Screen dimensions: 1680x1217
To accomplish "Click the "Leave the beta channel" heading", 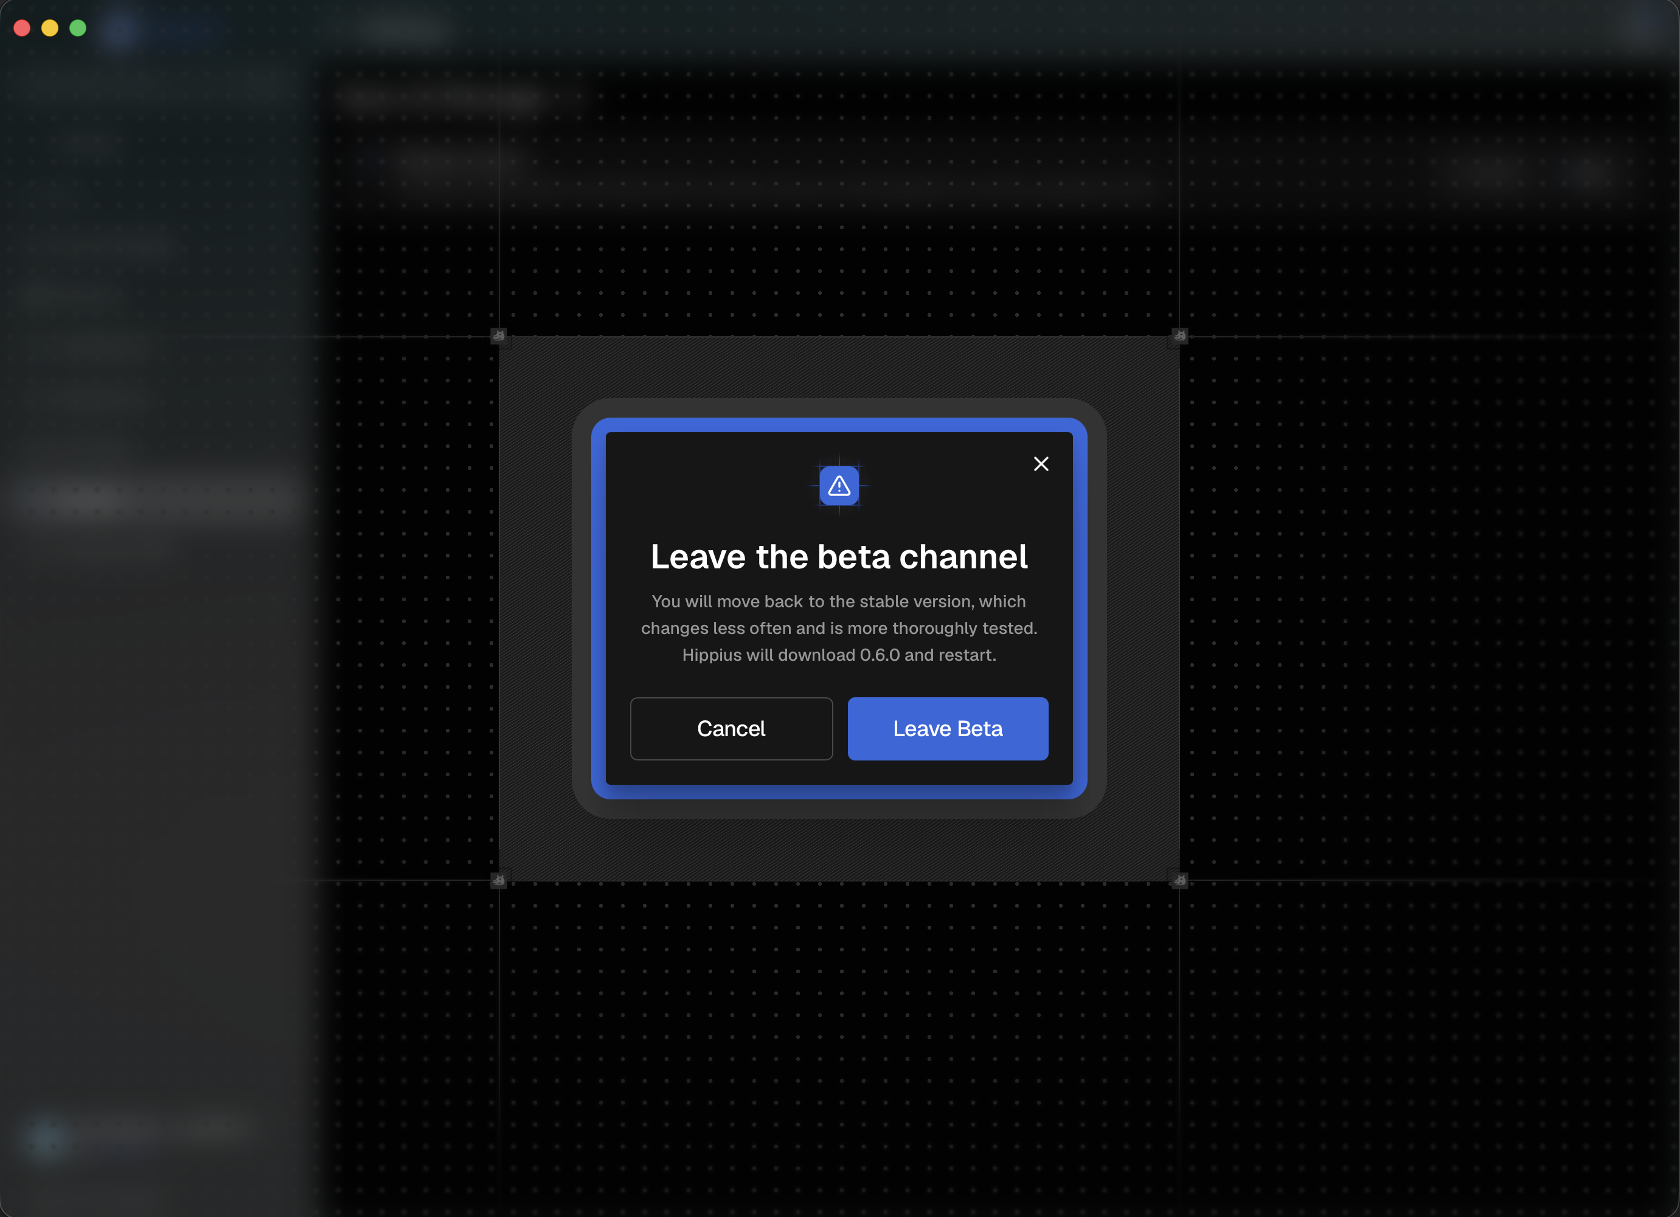I will [x=839, y=557].
